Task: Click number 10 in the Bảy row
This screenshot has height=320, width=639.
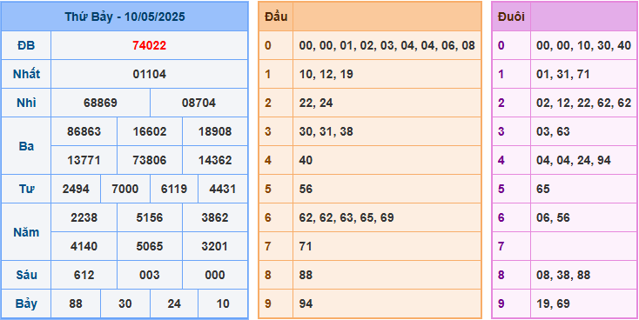Action: click(x=223, y=303)
